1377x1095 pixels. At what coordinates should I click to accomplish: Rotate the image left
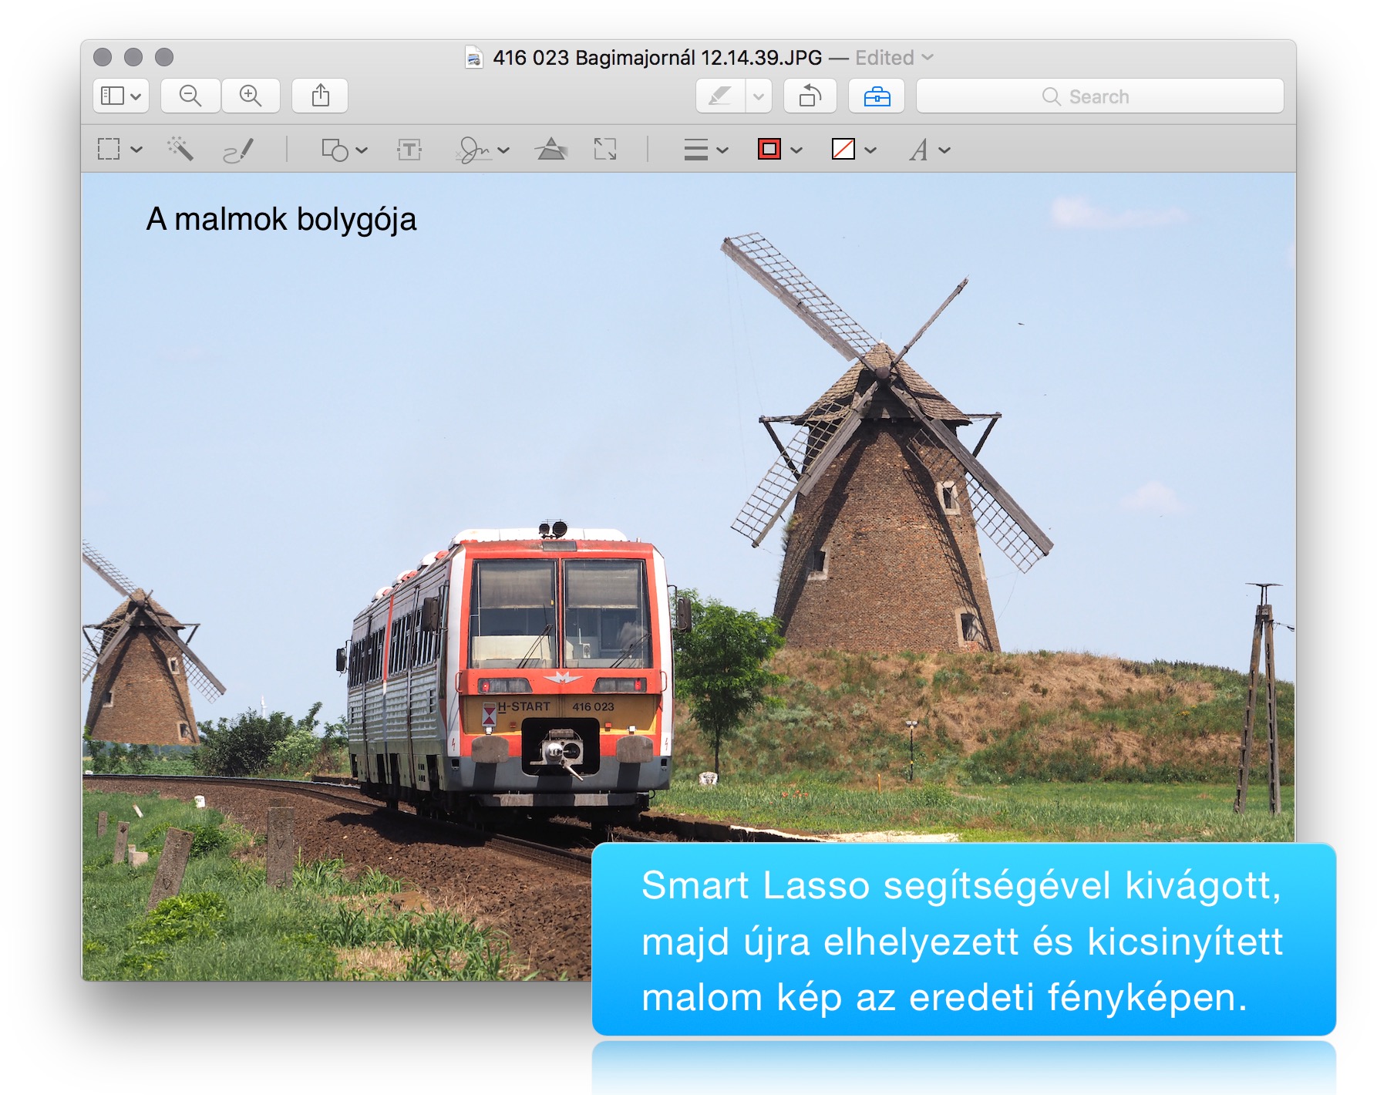[x=810, y=96]
